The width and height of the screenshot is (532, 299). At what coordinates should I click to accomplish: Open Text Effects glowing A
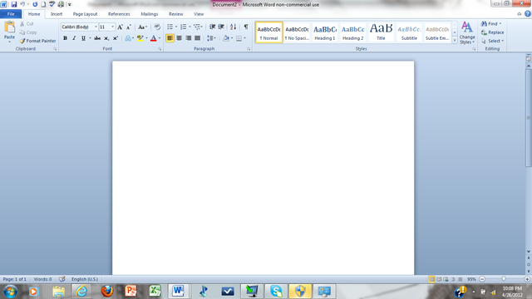point(127,38)
